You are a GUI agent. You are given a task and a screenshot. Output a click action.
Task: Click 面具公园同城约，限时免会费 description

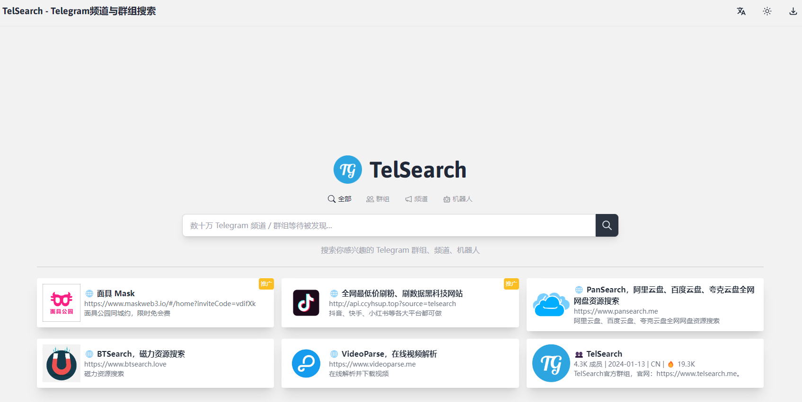pyautogui.click(x=127, y=313)
